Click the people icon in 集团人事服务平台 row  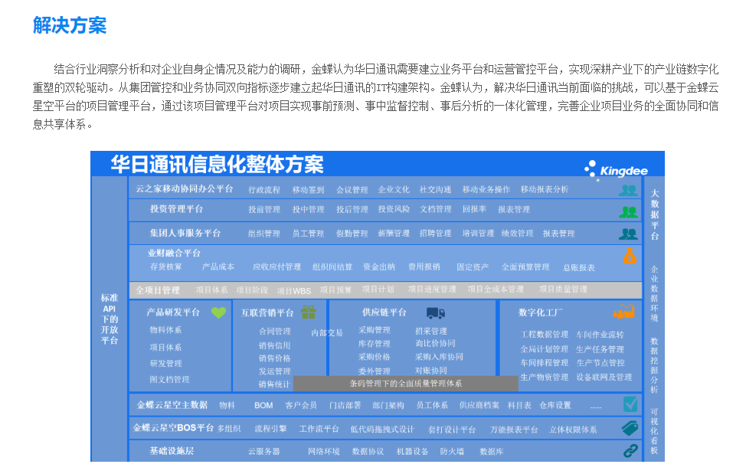tap(628, 234)
